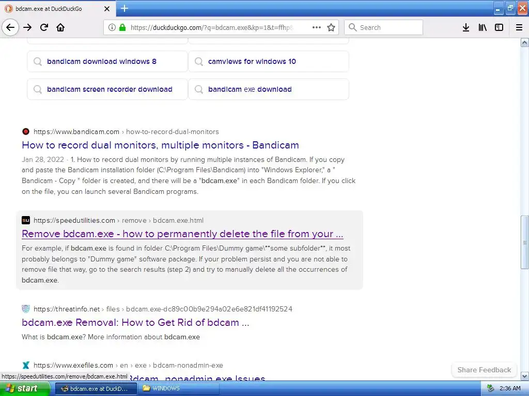529x396 pixels.
Task: Click magnifier icon beside camviews for windows 10
Action: pos(199,61)
